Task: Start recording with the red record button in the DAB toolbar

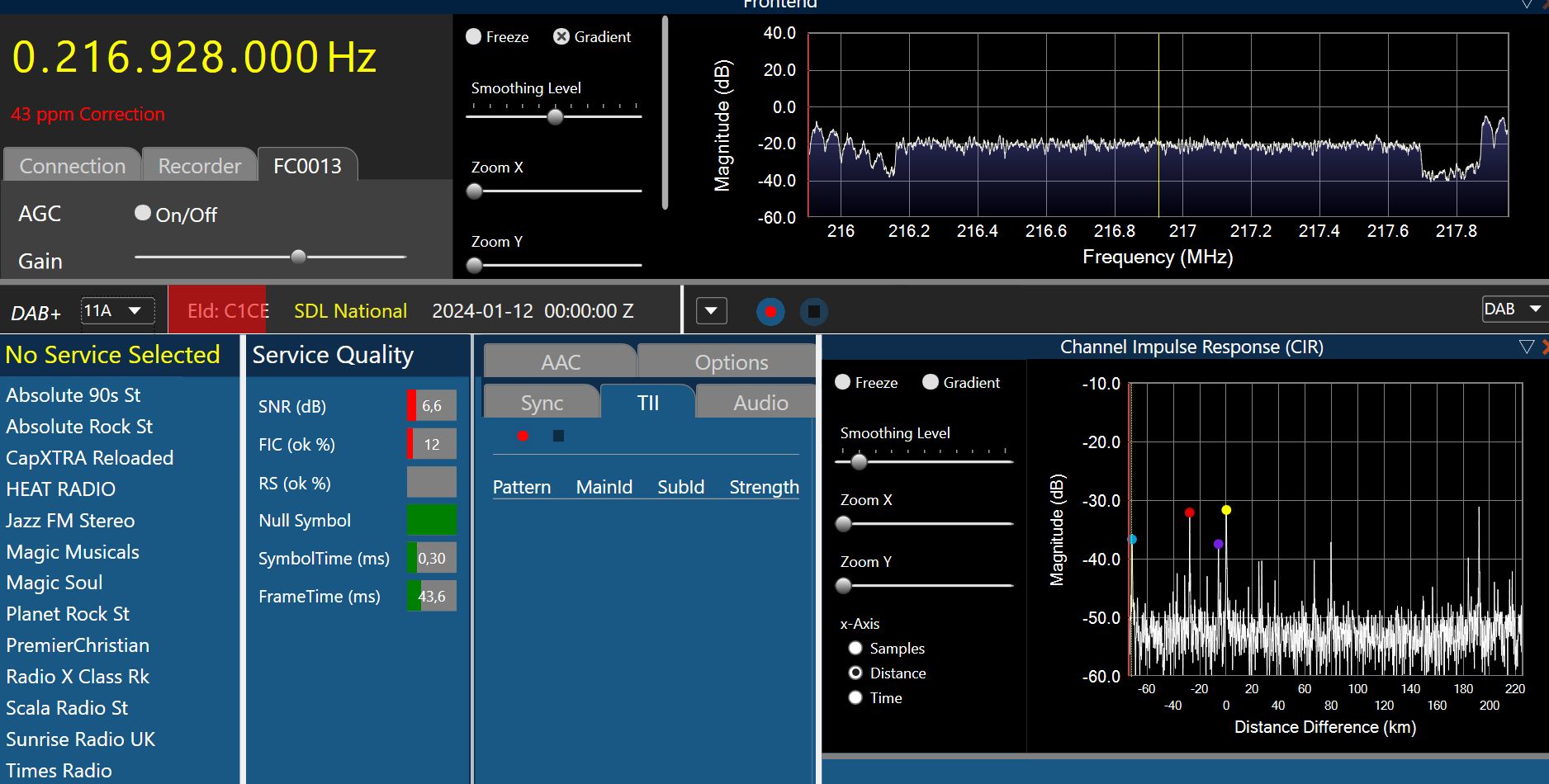Action: pyautogui.click(x=770, y=312)
